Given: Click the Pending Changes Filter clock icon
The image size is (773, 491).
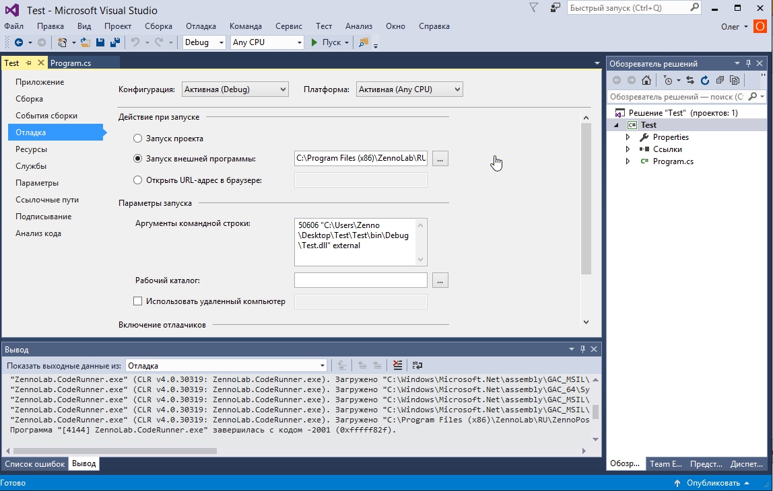Looking at the screenshot, I should click(668, 80).
